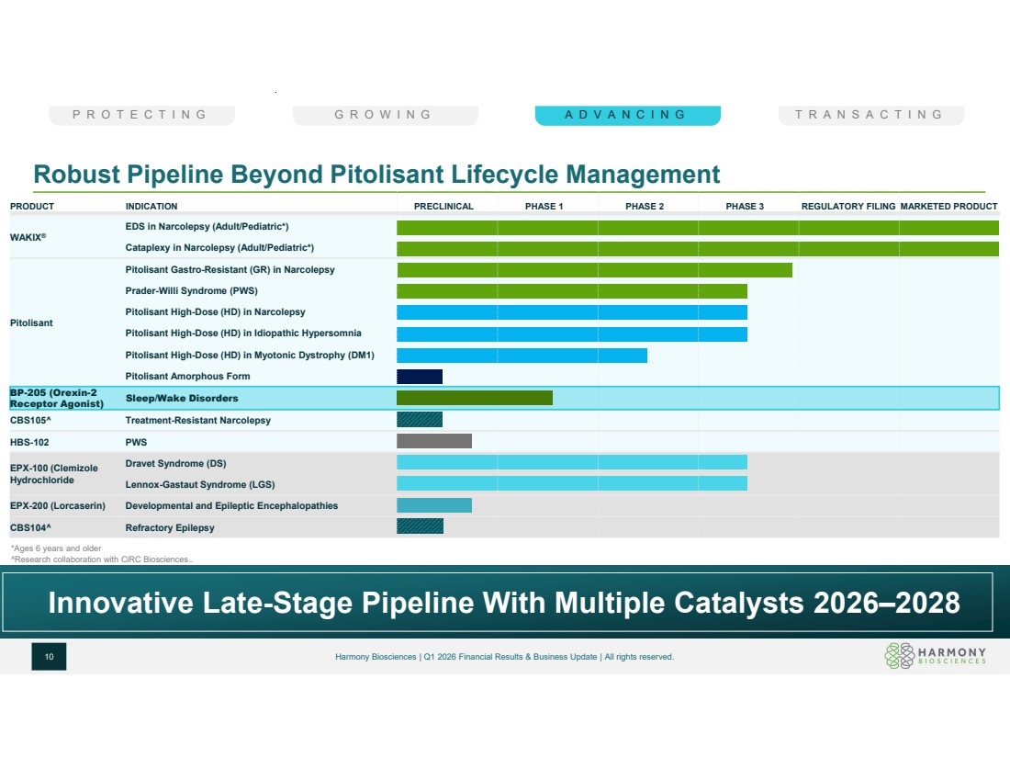Click the Sleep/Wake Disorders dark green bar

(475, 398)
